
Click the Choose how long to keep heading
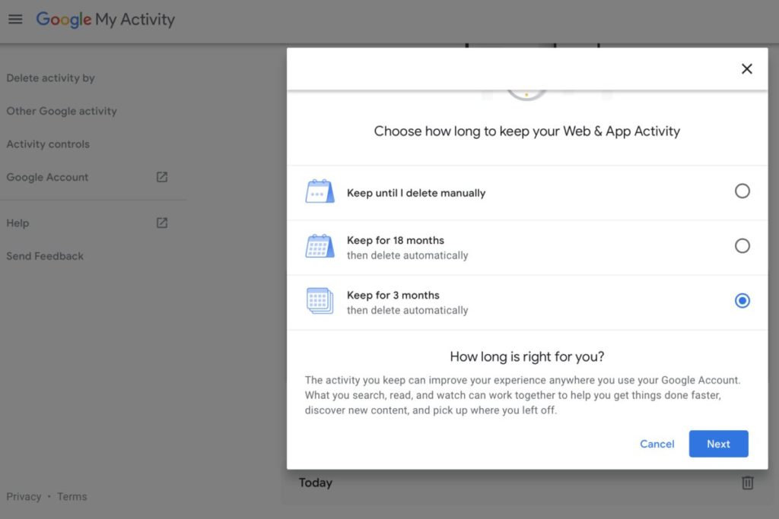pos(527,131)
